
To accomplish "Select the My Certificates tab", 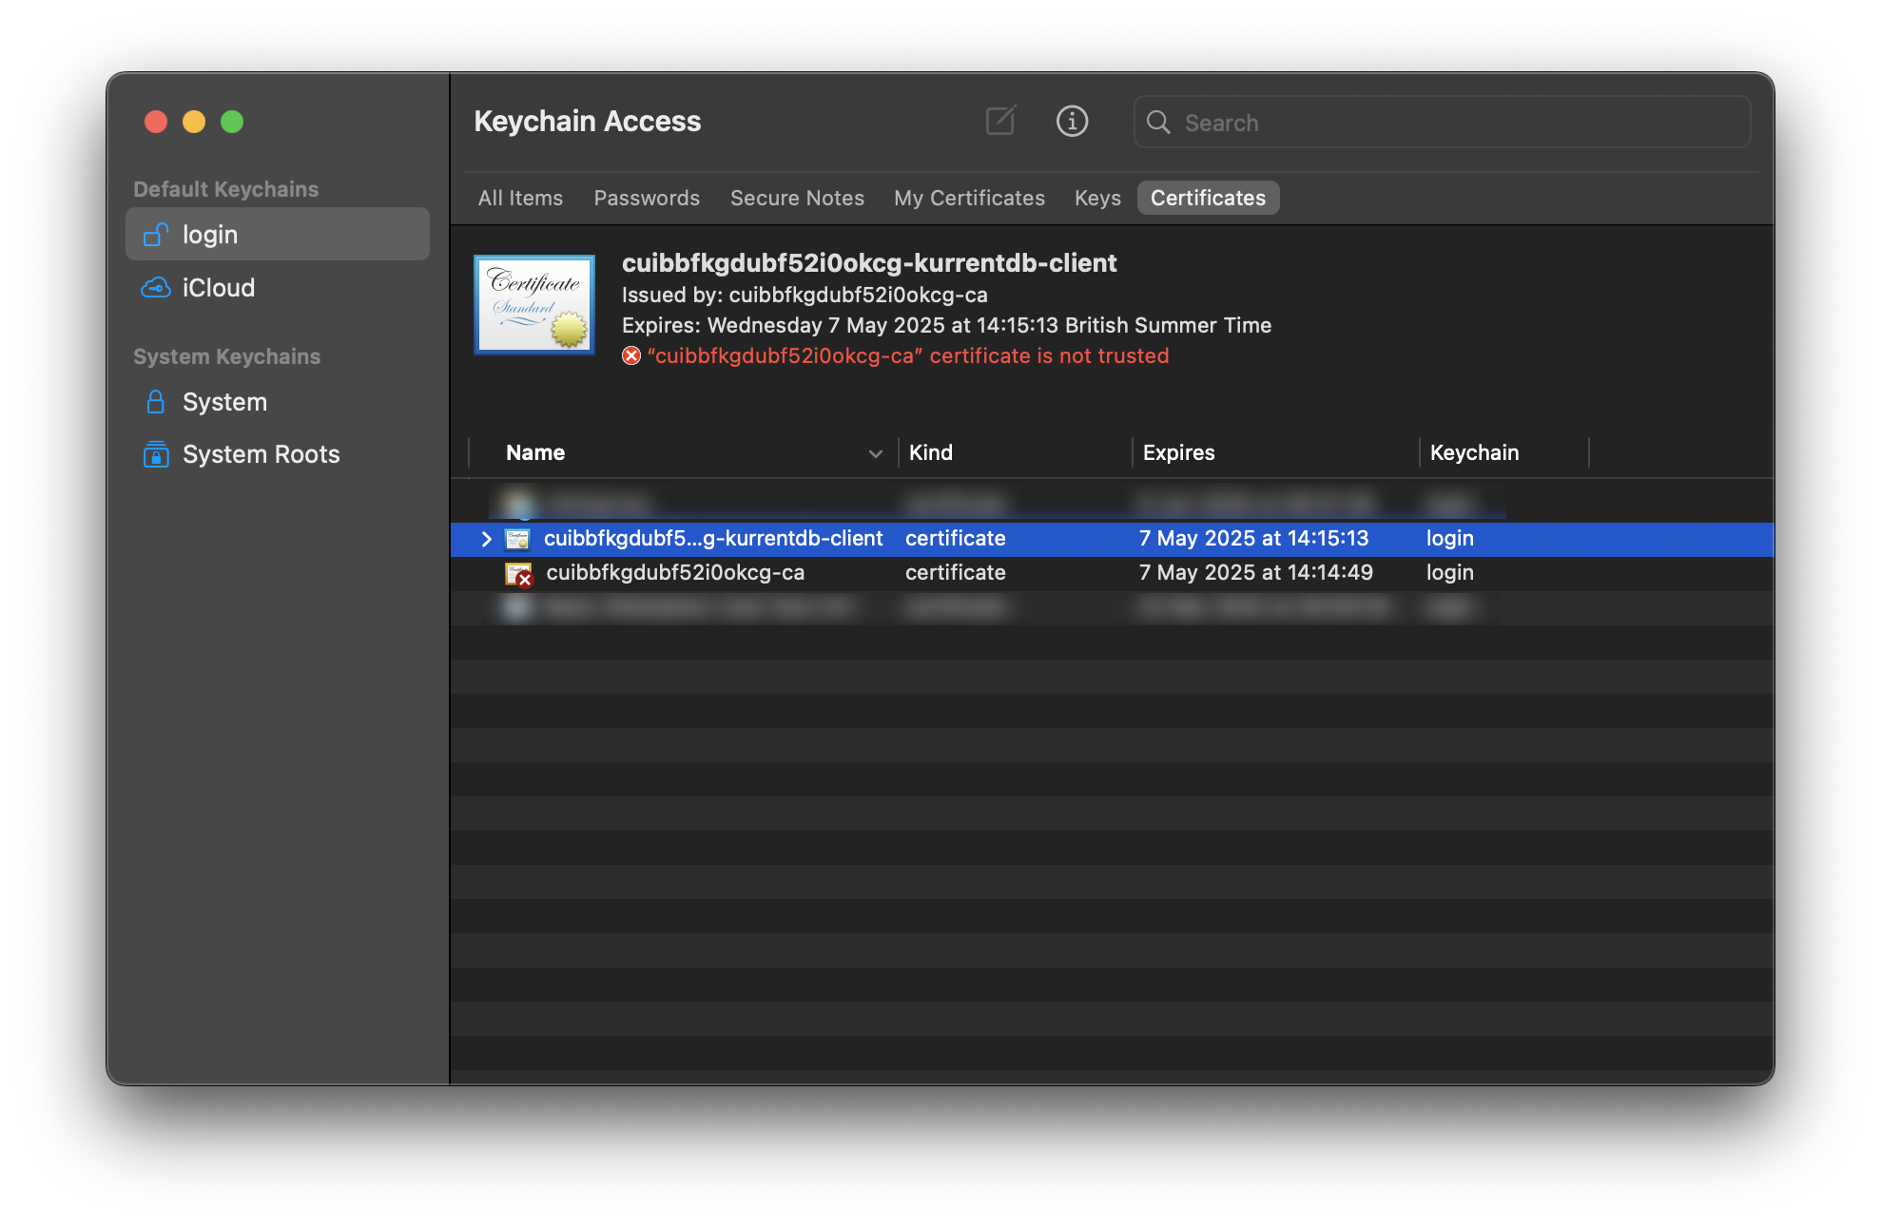I will [x=969, y=198].
